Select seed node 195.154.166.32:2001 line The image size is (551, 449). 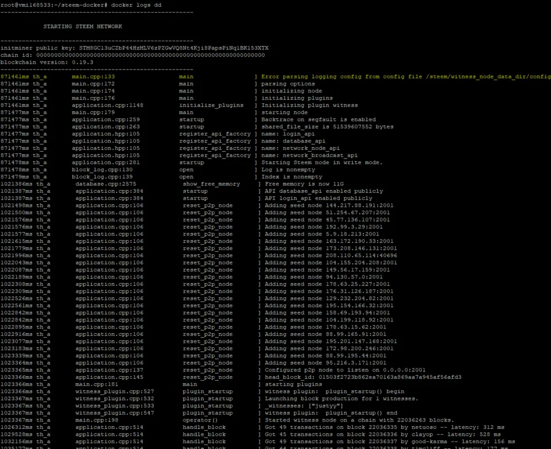pyautogui.click(x=329, y=305)
